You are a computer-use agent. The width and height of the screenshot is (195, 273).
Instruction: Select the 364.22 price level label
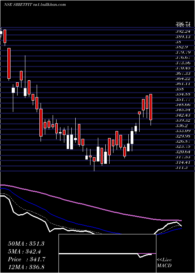(x=183, y=78)
